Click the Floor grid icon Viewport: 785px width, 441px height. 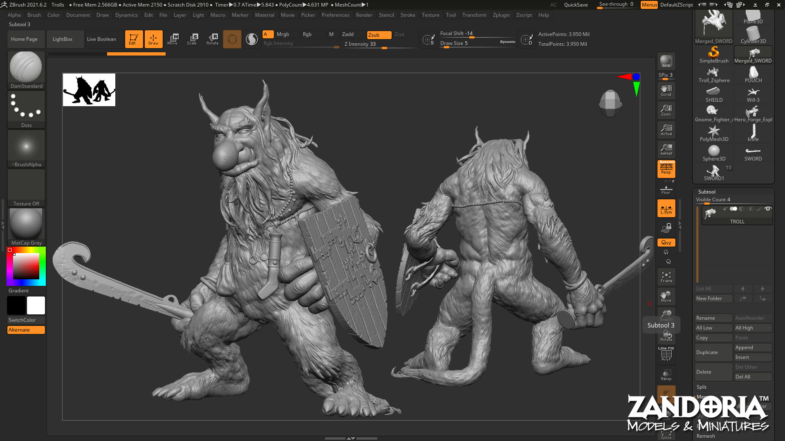pyautogui.click(x=666, y=190)
